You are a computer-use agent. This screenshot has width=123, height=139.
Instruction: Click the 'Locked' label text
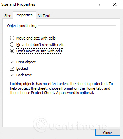pos(22,68)
